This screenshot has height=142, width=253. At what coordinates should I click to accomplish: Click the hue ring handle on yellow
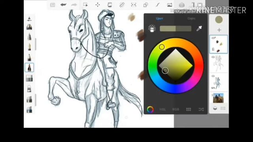[162, 47]
